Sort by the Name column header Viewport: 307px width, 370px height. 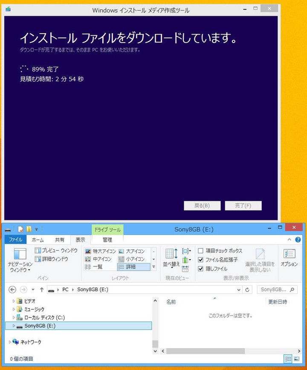(171, 302)
